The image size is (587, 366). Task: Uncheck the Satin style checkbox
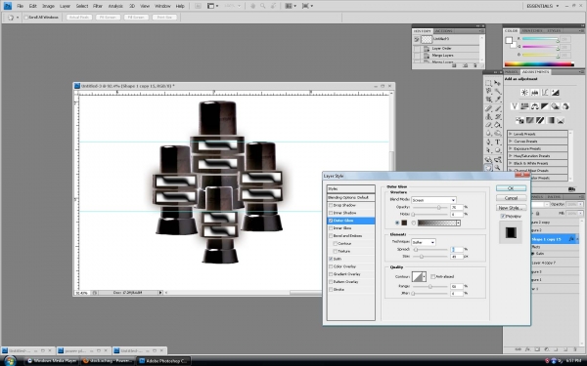pyautogui.click(x=331, y=259)
